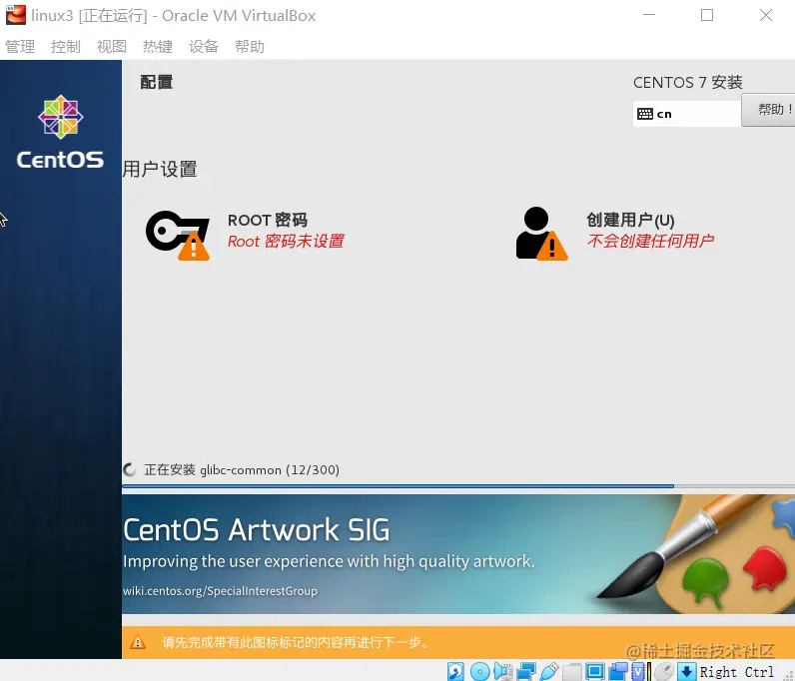Close the linux3 VirtualBox window

(766, 15)
